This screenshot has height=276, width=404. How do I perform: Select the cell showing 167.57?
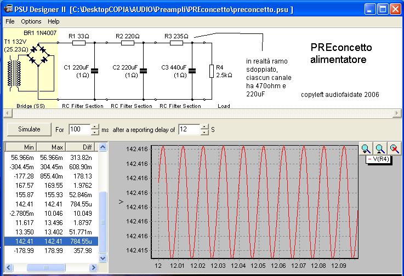click(x=25, y=186)
